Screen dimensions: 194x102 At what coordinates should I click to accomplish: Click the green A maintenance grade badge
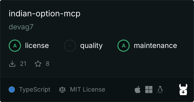point(124,46)
